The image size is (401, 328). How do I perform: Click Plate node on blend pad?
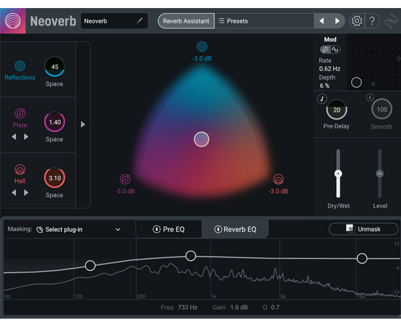[x=125, y=179]
